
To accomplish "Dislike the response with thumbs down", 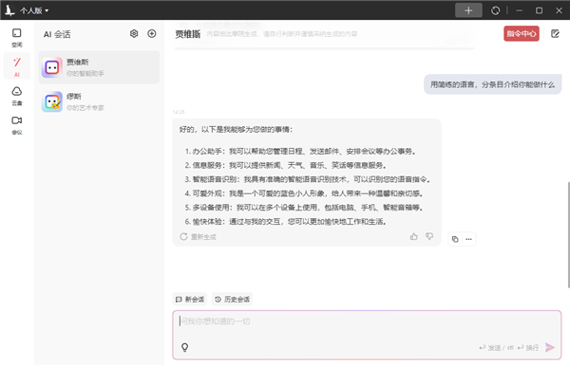I will pyautogui.click(x=429, y=236).
